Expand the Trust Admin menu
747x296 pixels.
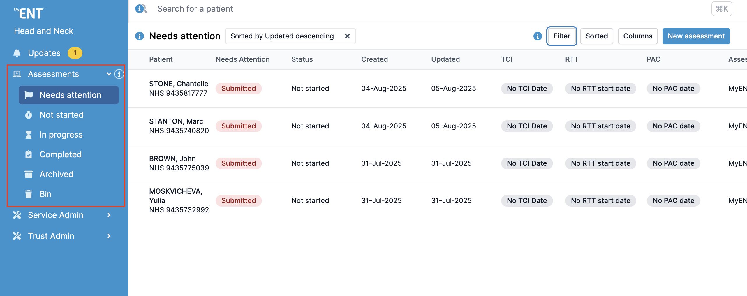pos(109,236)
